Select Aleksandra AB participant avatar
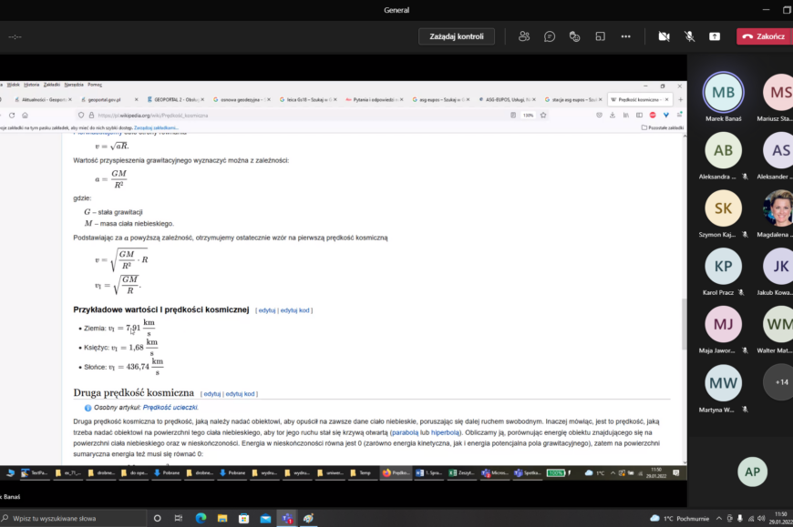 pyautogui.click(x=723, y=150)
